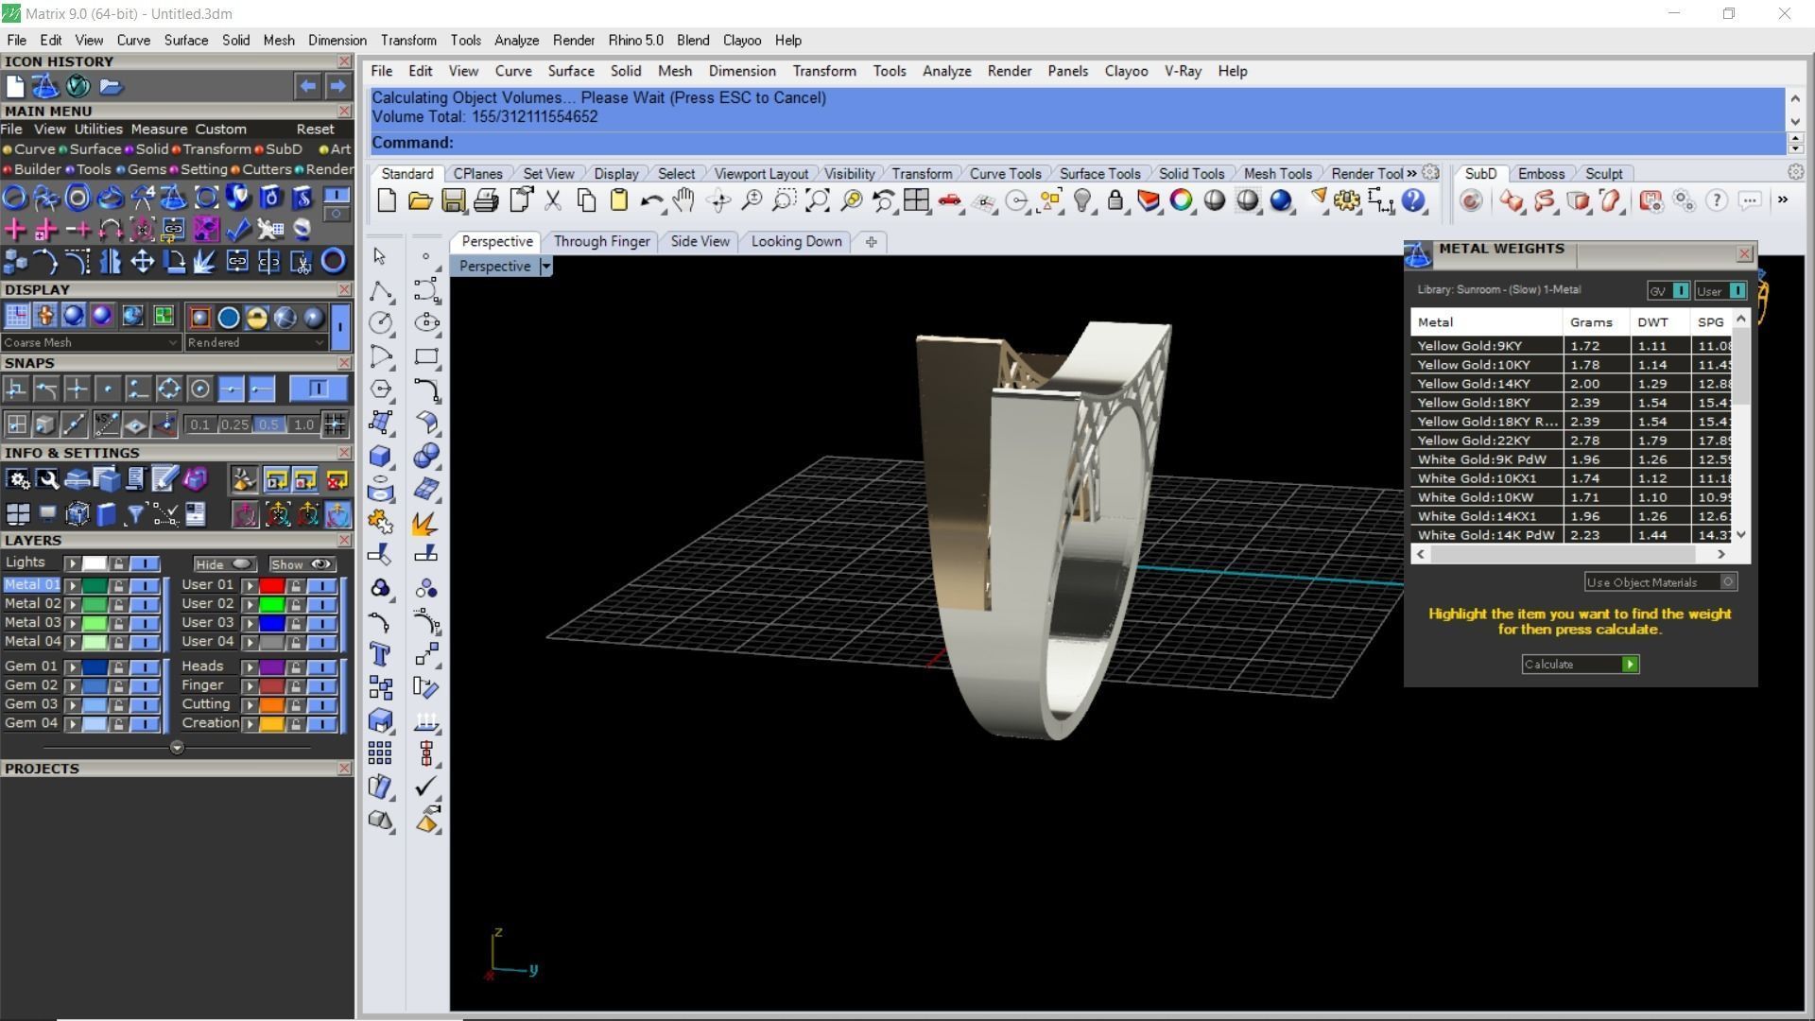Image resolution: width=1815 pixels, height=1021 pixels.
Task: Click the Four Viewports layout icon
Action: point(916,200)
